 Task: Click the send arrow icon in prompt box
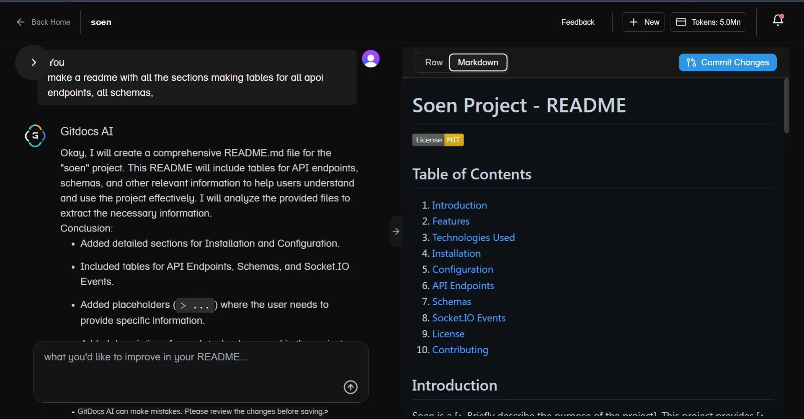pos(350,387)
